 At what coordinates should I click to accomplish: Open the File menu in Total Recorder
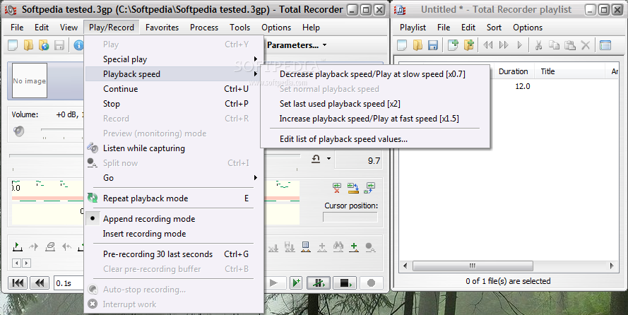click(17, 28)
